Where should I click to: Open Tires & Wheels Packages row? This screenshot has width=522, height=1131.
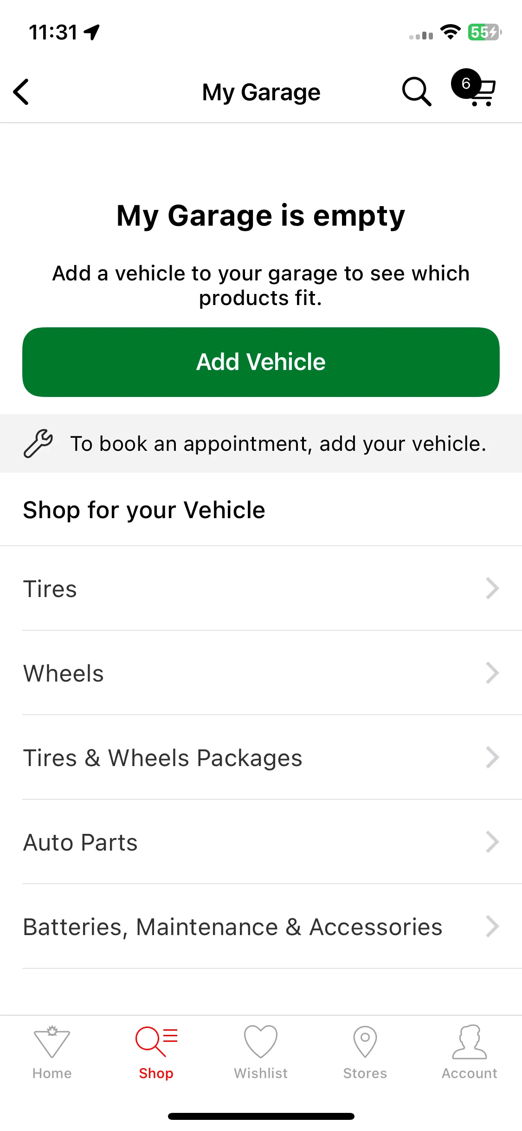(261, 757)
